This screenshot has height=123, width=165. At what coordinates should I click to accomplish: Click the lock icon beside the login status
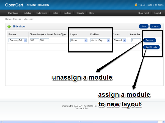(136, 5)
